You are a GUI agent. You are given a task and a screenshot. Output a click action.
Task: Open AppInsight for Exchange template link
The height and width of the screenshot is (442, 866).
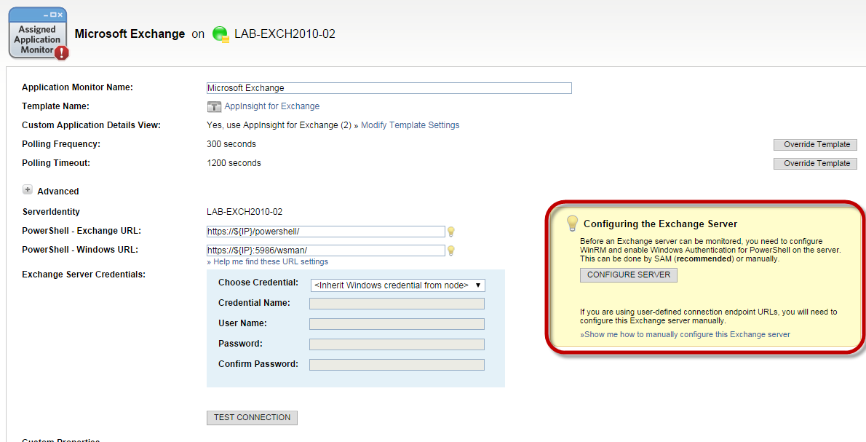(x=271, y=106)
